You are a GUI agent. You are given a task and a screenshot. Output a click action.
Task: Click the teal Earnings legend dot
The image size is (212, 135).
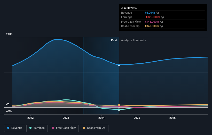point(30,128)
